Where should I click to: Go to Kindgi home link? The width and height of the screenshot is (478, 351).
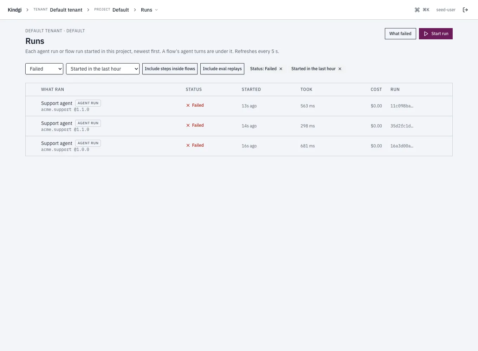[15, 10]
